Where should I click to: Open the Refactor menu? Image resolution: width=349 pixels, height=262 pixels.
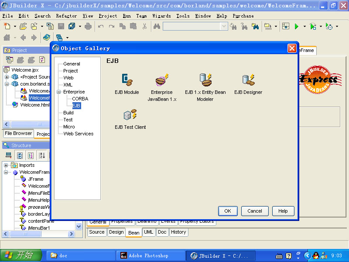tap(66, 16)
